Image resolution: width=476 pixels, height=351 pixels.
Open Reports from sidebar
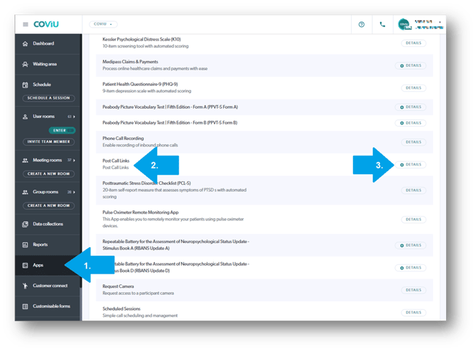pyautogui.click(x=40, y=244)
